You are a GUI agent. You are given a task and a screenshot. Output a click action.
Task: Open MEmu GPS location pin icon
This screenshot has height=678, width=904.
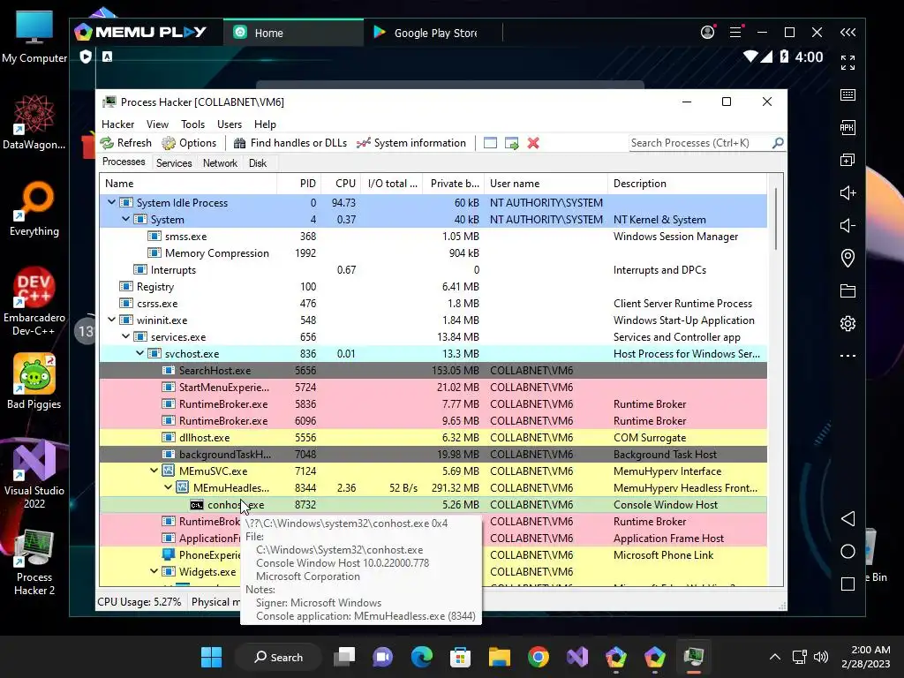click(x=847, y=258)
